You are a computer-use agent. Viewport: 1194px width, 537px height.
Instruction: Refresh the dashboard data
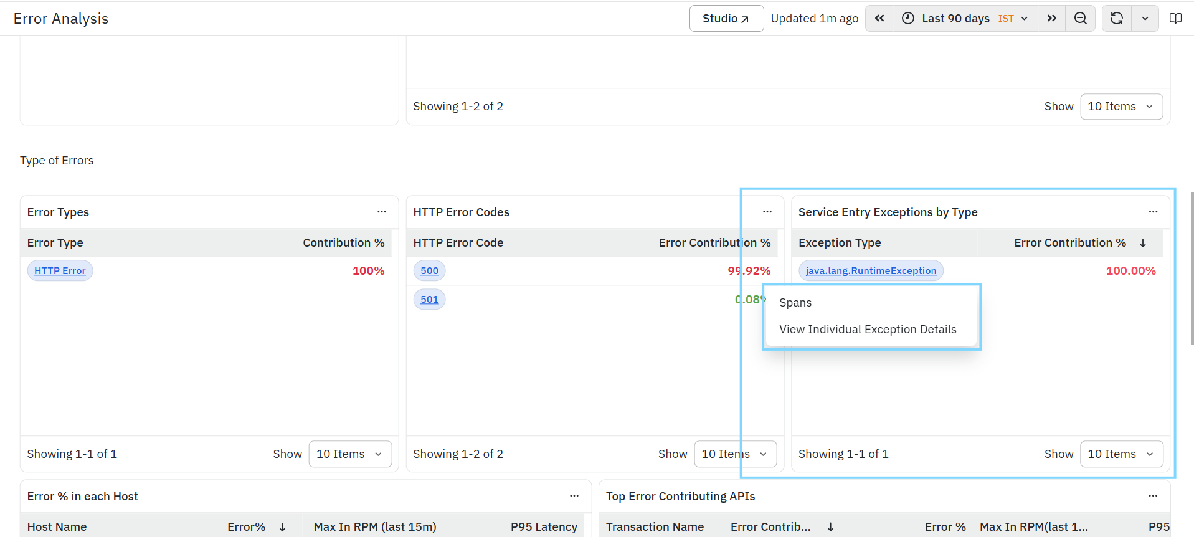[x=1117, y=19]
